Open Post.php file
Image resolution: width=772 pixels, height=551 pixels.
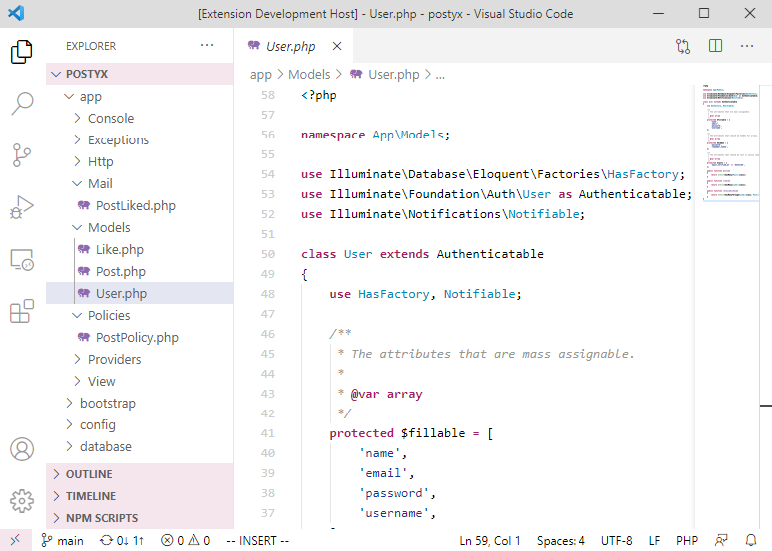[x=140, y=271]
